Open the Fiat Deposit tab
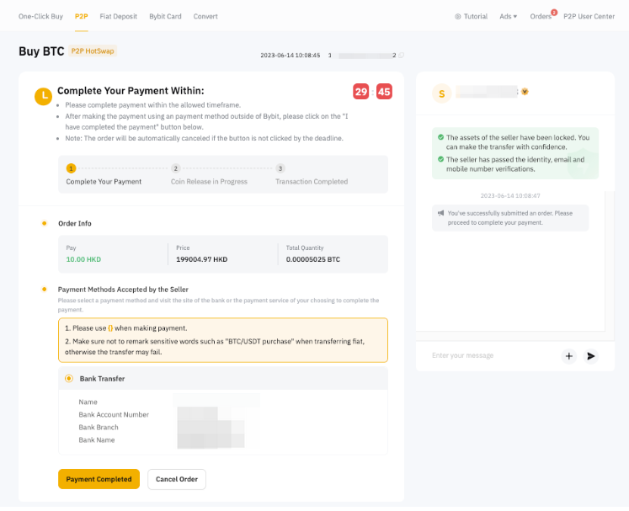 click(x=118, y=17)
